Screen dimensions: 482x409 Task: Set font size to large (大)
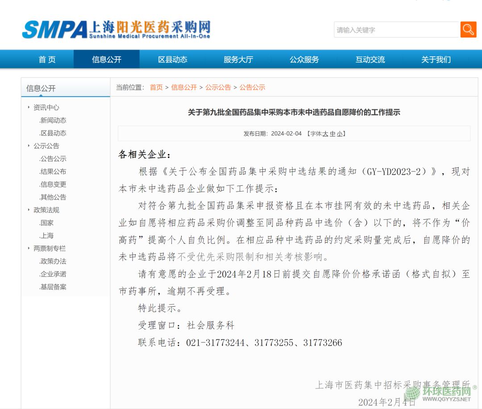[x=325, y=134]
